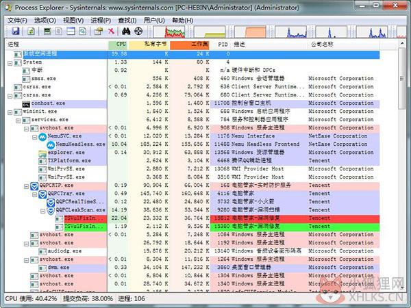
Task: Click the NetEase Corporation cell for NemuSVC
Action: [338, 136]
